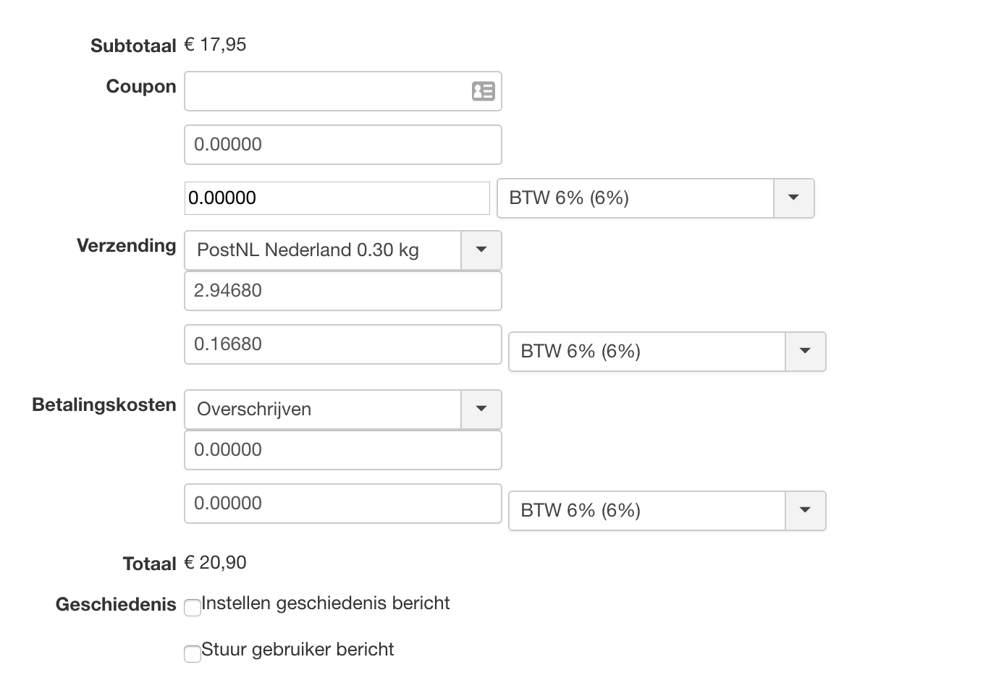The height and width of the screenshot is (683, 983).
Task: Open payment costs BTW 6% tax dropdown
Action: [805, 511]
